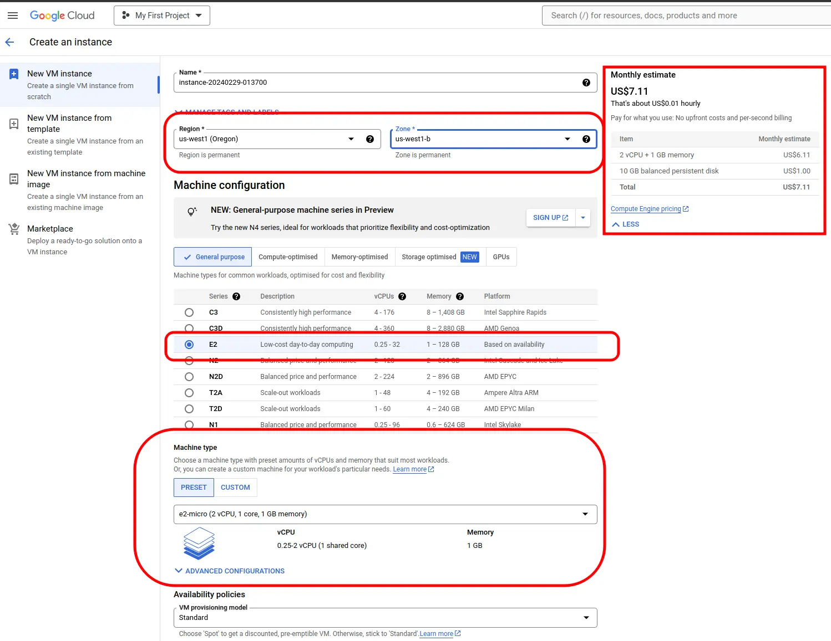Open the Region dropdown us-west1 (Oregon)
Screen dimensions: 831x641
coord(277,139)
